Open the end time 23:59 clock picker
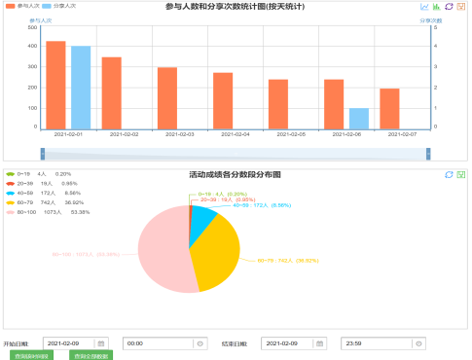 (x=418, y=343)
